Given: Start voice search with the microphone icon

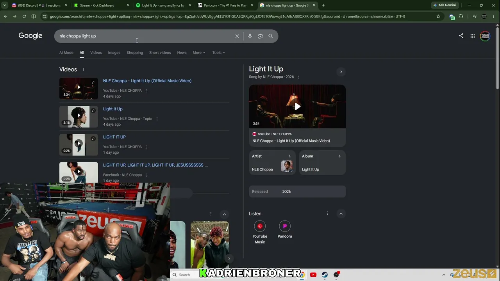Looking at the screenshot, I should point(250,36).
